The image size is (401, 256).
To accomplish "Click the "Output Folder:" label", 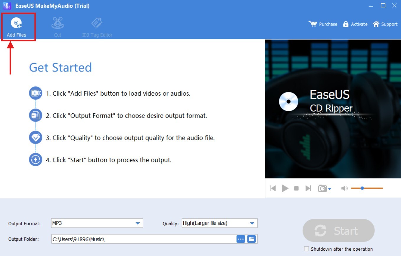I will pyautogui.click(x=24, y=239).
